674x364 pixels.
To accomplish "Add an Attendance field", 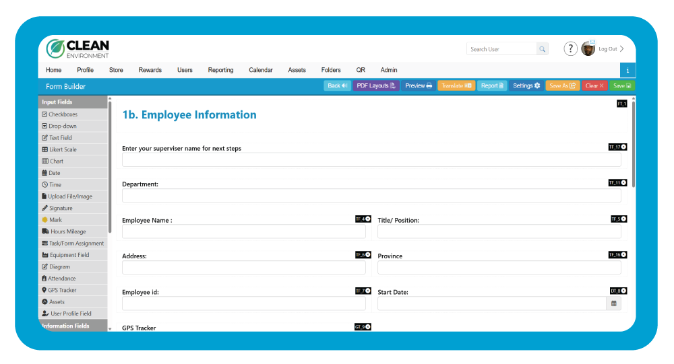I will pyautogui.click(x=73, y=279).
